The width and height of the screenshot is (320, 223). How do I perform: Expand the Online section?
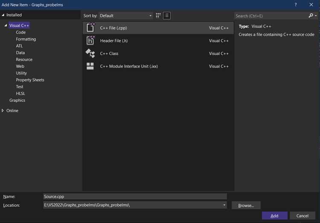click(x=3, y=110)
